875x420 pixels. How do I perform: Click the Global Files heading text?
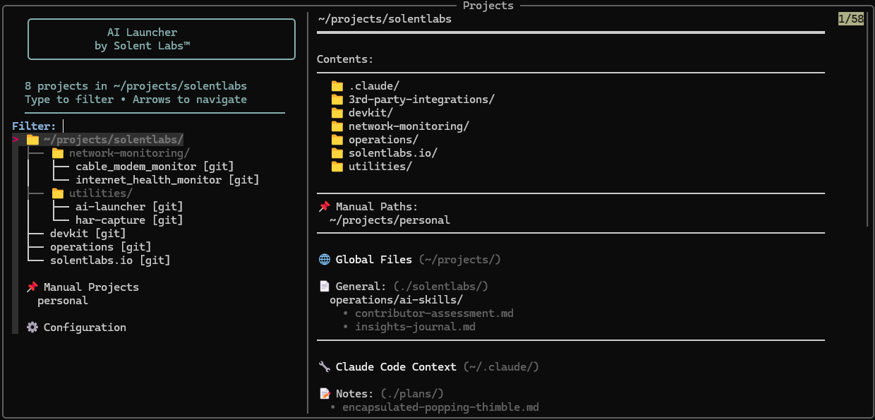(x=374, y=260)
